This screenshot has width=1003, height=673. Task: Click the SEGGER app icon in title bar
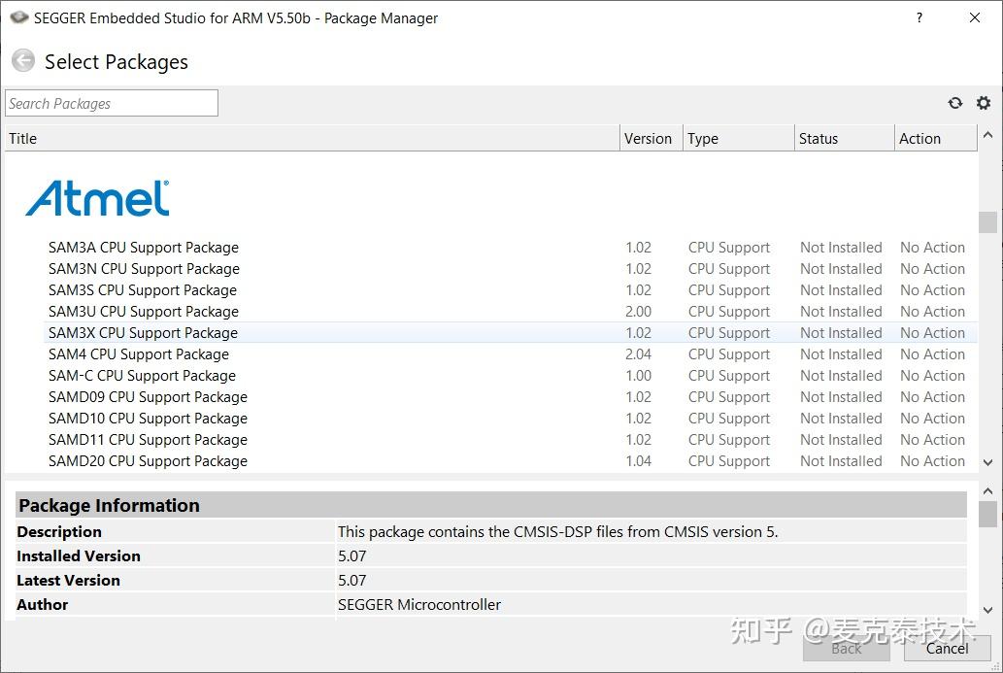pos(18,17)
